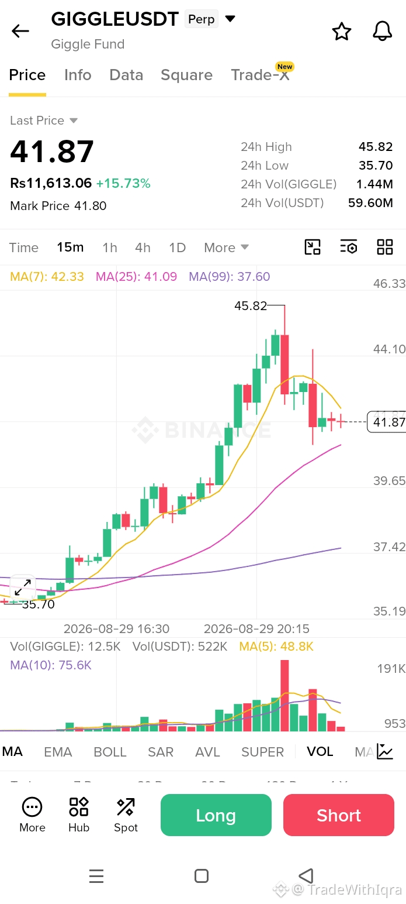
Task: Open the More menu icon
Action: (32, 815)
